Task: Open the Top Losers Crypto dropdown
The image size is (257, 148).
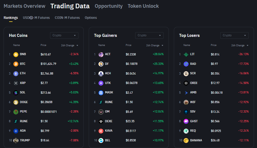Action: (x=234, y=35)
